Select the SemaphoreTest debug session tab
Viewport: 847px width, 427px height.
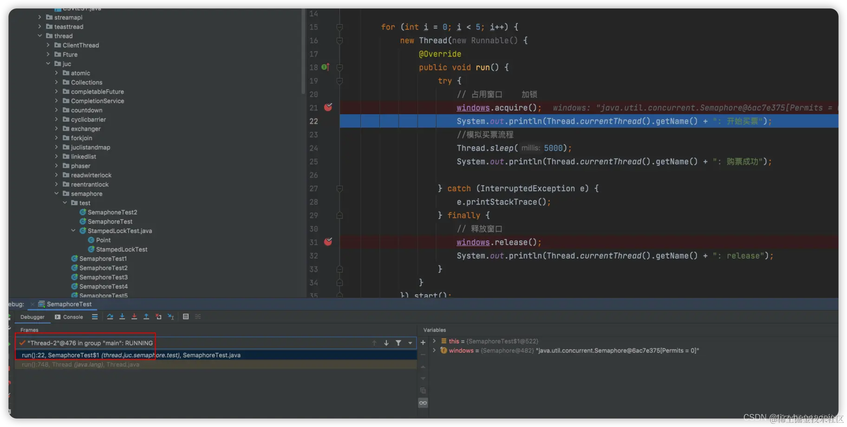click(65, 304)
